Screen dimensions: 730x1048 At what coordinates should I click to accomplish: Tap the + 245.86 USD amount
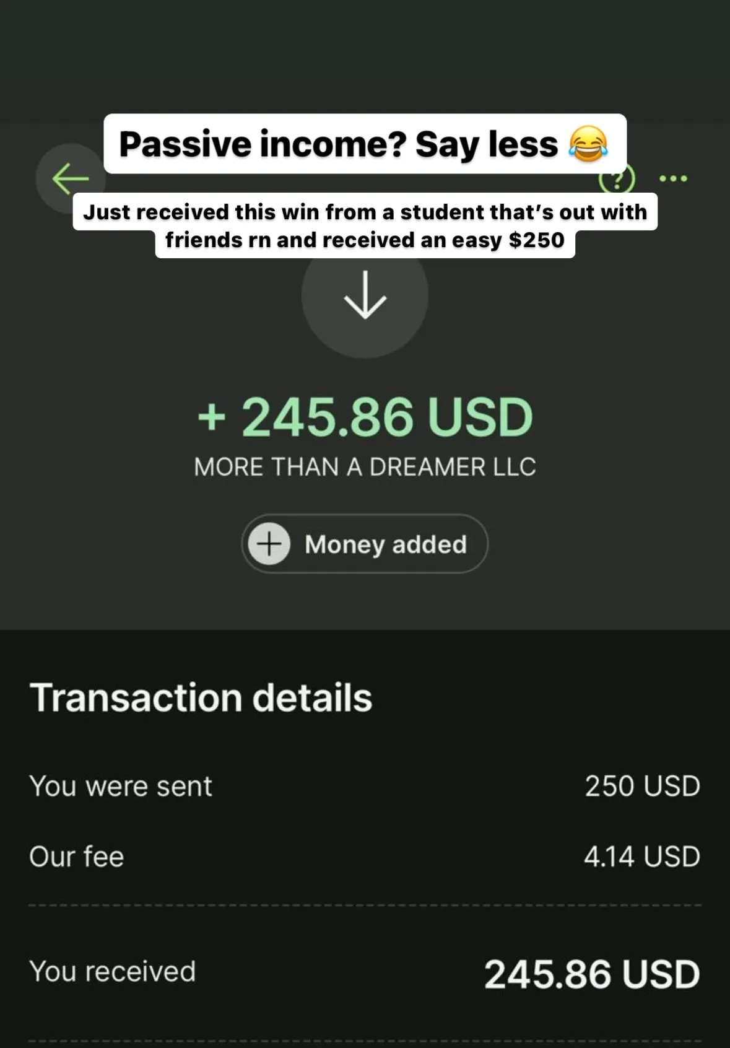365,417
